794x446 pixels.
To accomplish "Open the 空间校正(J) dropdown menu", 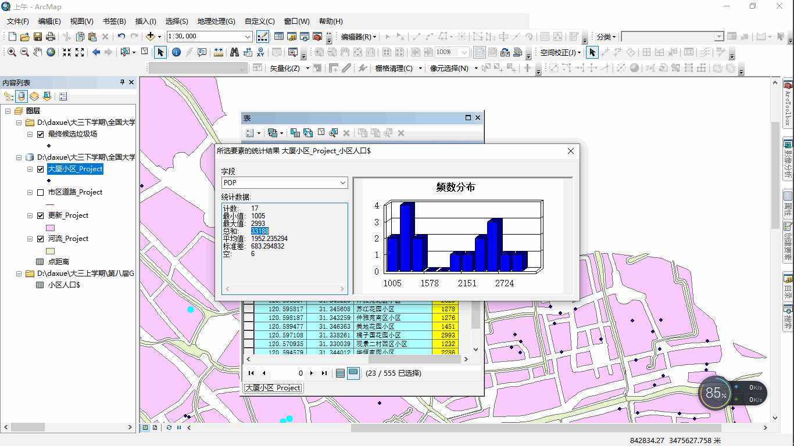I will point(560,52).
